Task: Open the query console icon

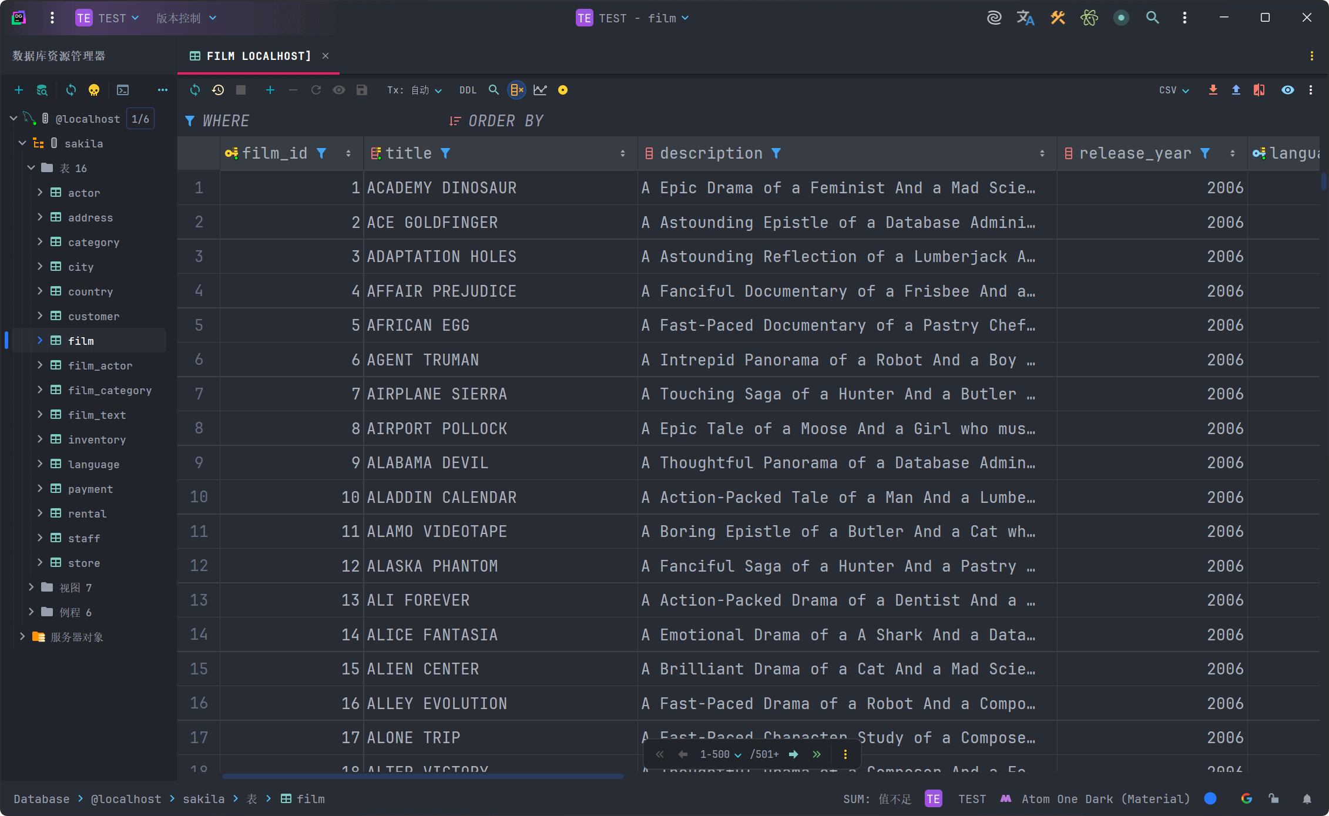Action: tap(123, 90)
